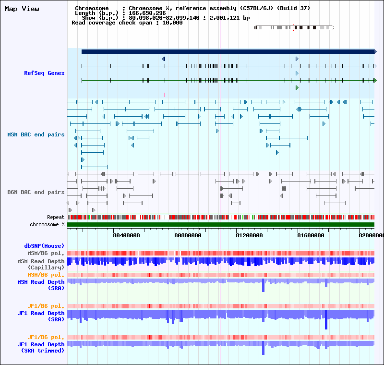Open JF1 Read Depth (SRA) link
The height and width of the screenshot is (365, 384).
point(41,316)
